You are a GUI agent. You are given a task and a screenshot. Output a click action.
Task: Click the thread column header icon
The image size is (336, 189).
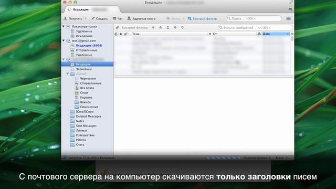[116, 34]
